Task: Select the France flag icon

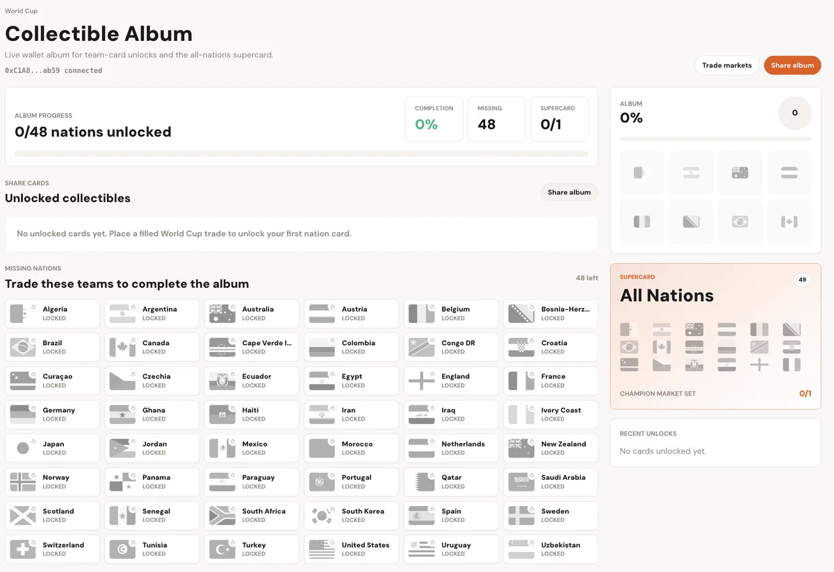Action: (521, 381)
